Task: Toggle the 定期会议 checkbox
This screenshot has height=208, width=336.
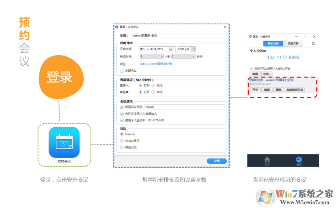Action: pyautogui.click(x=122, y=71)
